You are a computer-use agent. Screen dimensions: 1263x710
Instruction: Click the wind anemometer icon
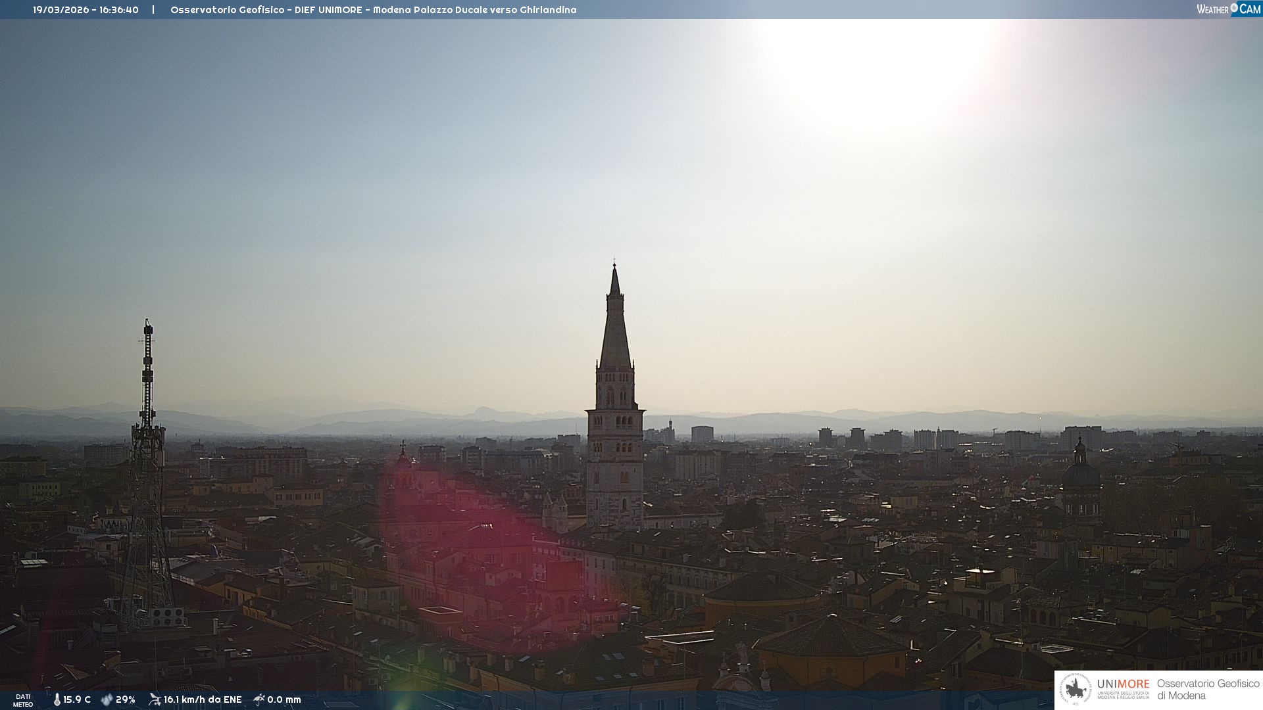coord(155,699)
